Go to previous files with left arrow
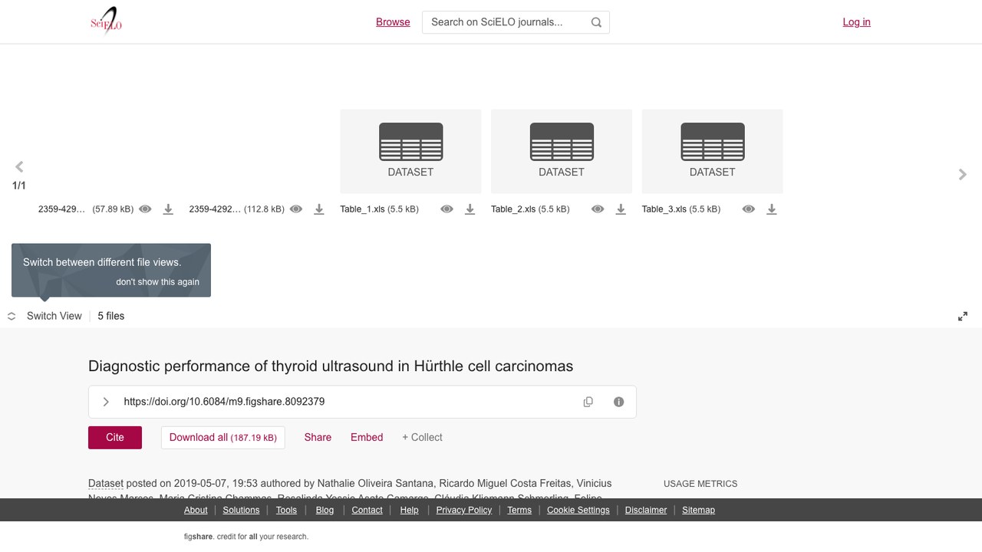This screenshot has width=982, height=552. (19, 166)
